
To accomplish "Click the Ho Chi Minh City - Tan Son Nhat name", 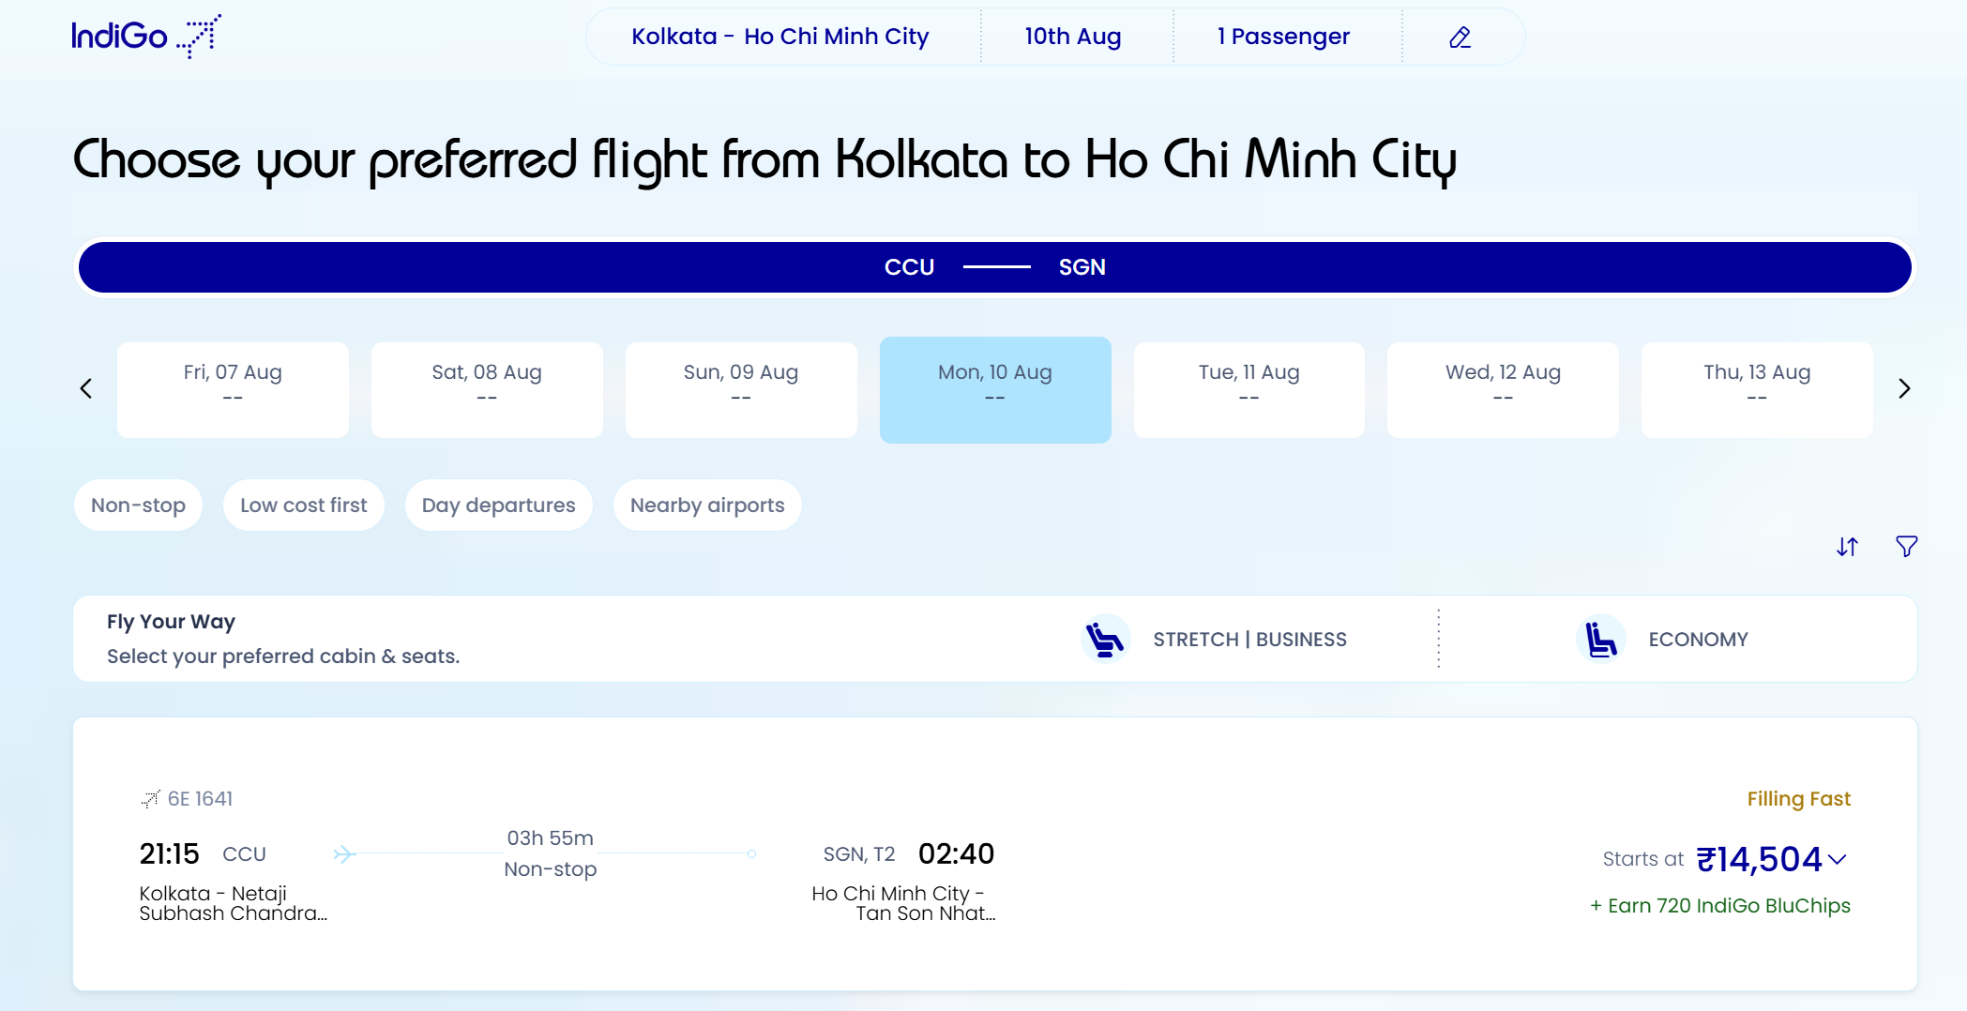I will 903,903.
